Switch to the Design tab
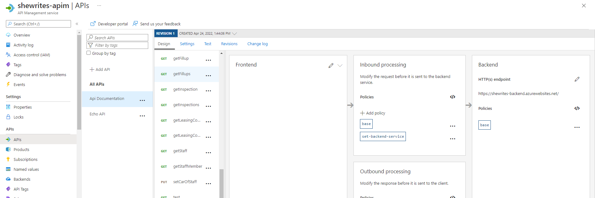The width and height of the screenshot is (595, 198). point(164,44)
